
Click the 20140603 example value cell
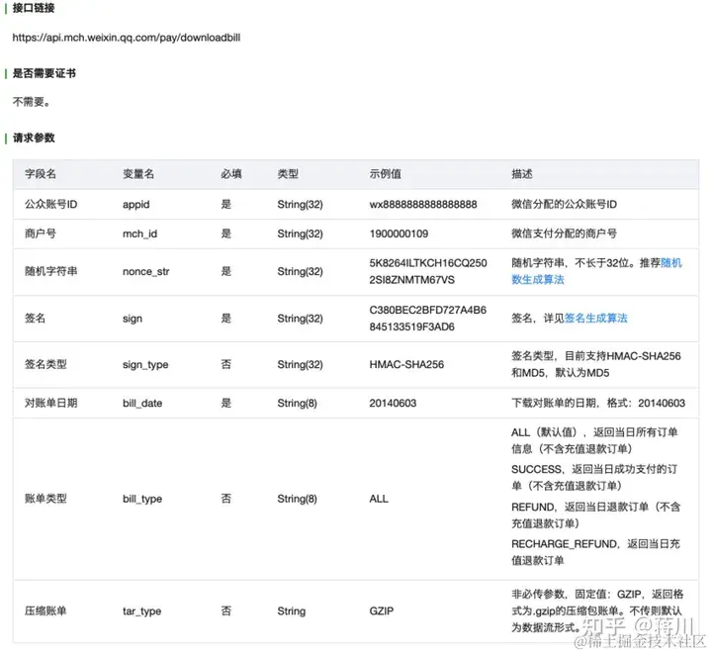coord(393,404)
